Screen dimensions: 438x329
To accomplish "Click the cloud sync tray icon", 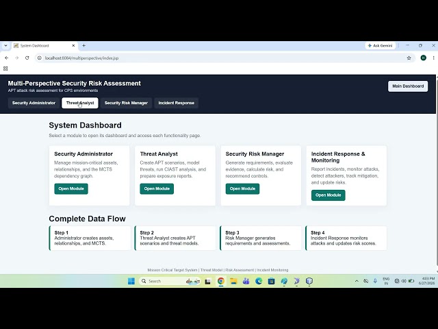I will 366,281.
